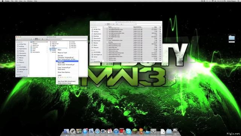Open Pictures in right window sidebar

click(x=96, y=48)
